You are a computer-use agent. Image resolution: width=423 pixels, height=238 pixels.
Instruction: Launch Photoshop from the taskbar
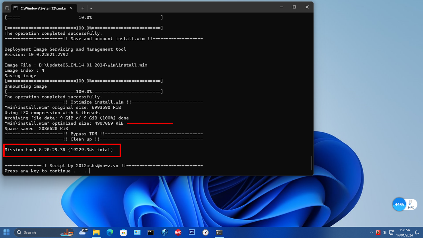click(x=192, y=232)
